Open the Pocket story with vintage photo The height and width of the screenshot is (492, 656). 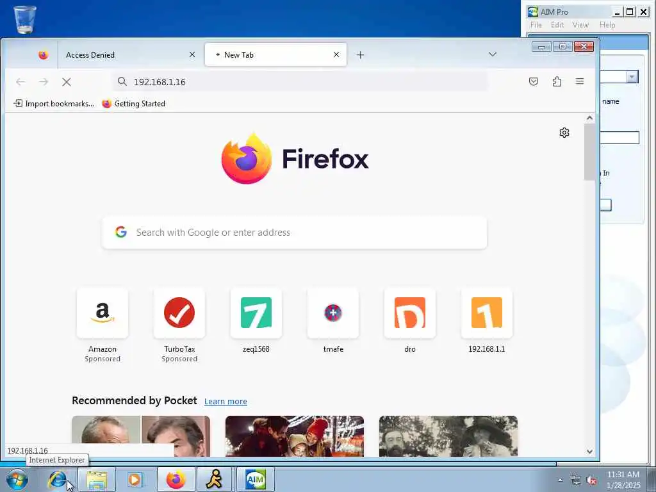(448, 436)
